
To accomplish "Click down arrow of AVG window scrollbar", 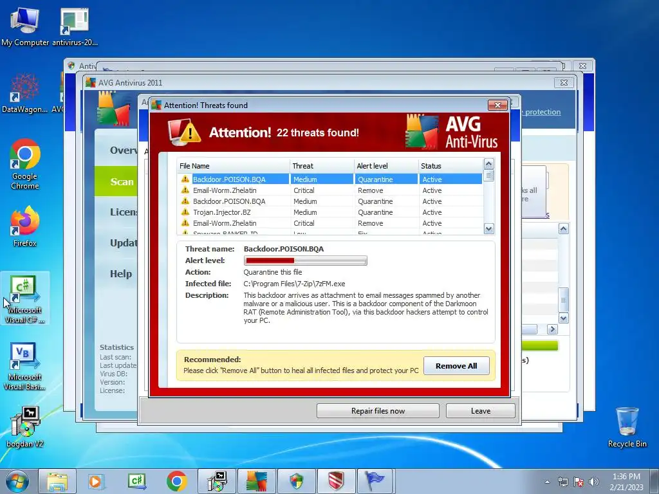I will [563, 318].
